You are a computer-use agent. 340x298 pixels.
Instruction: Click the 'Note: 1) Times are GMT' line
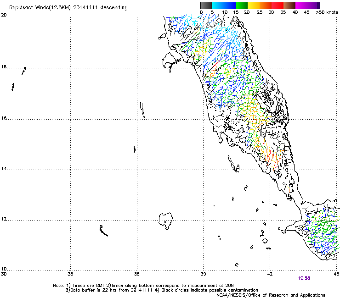pyautogui.click(x=143, y=286)
